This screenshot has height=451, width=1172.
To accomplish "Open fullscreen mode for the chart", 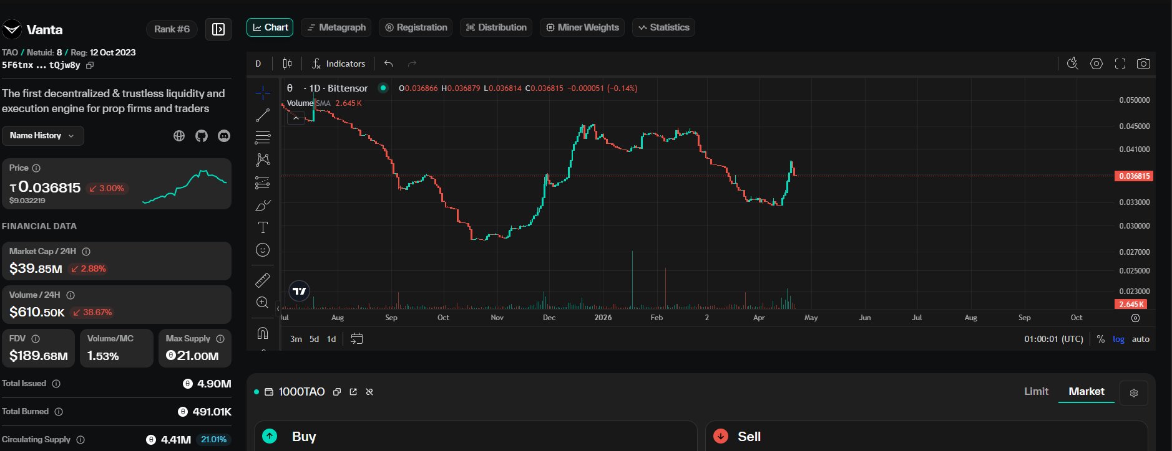I will coord(1120,64).
